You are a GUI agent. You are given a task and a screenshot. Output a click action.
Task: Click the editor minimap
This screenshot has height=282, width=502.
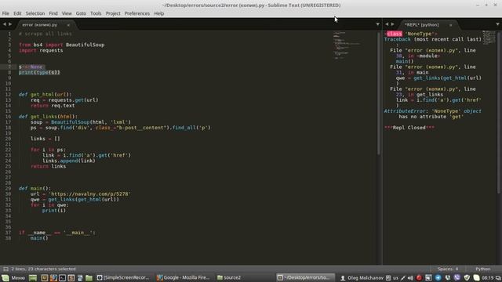(x=347, y=45)
